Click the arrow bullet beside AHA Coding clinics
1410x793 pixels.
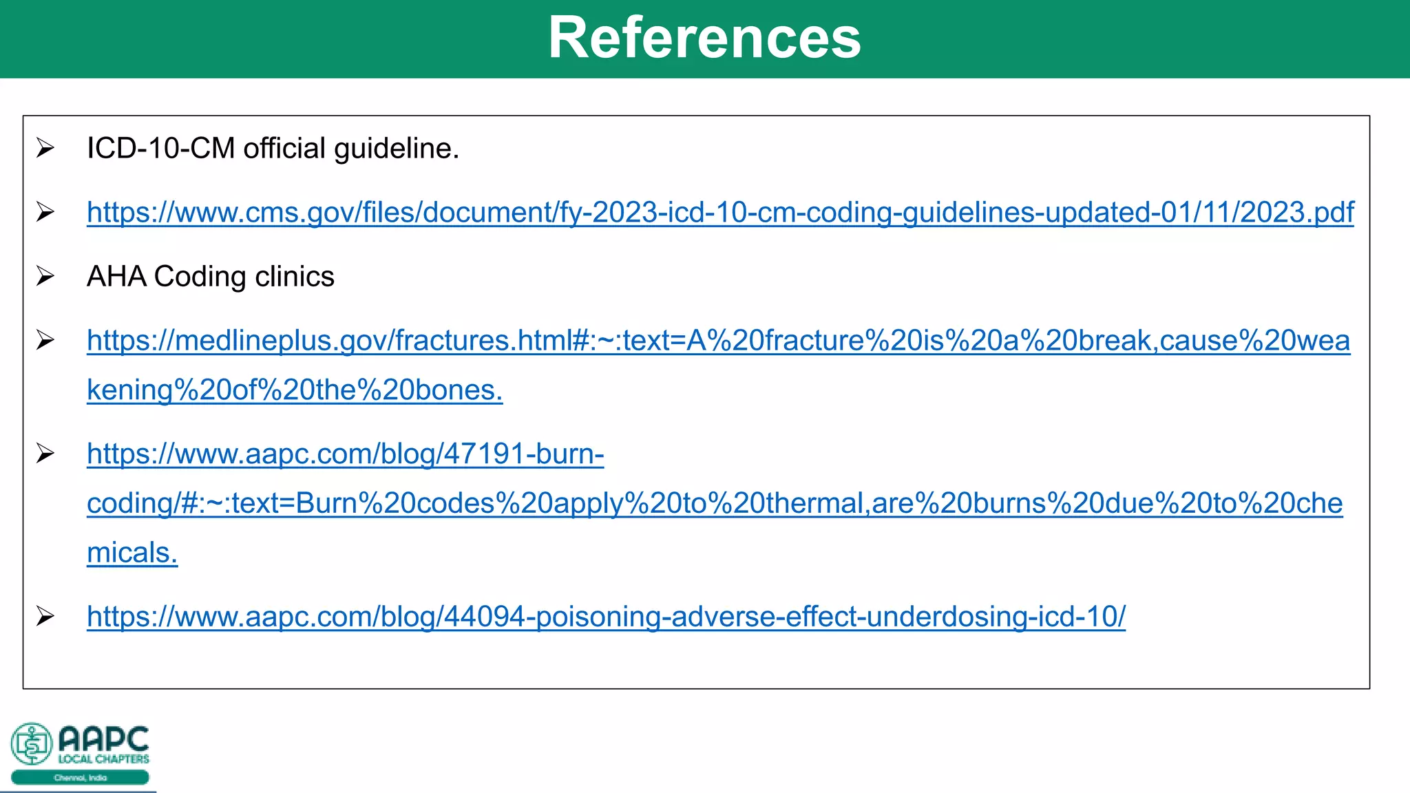[x=45, y=276]
